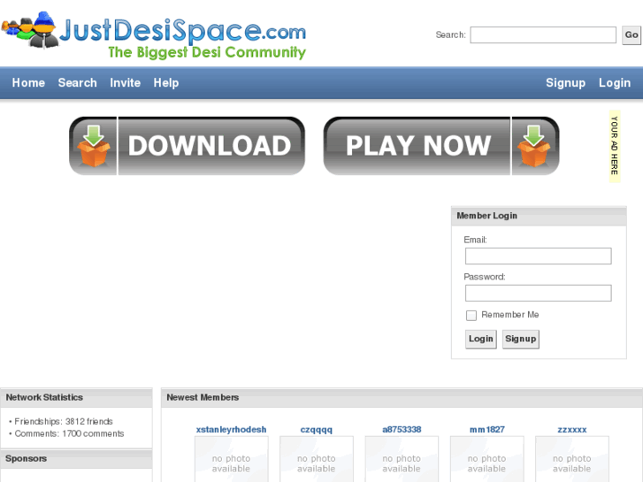Click the no photo thumbnail under a8753338
The width and height of the screenshot is (643, 482).
[x=402, y=459]
